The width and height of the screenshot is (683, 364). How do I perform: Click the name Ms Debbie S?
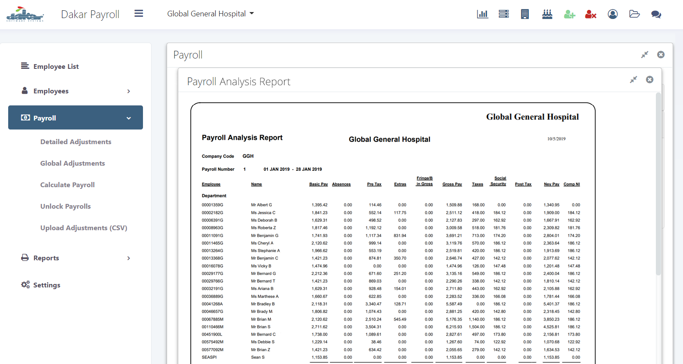point(263,342)
